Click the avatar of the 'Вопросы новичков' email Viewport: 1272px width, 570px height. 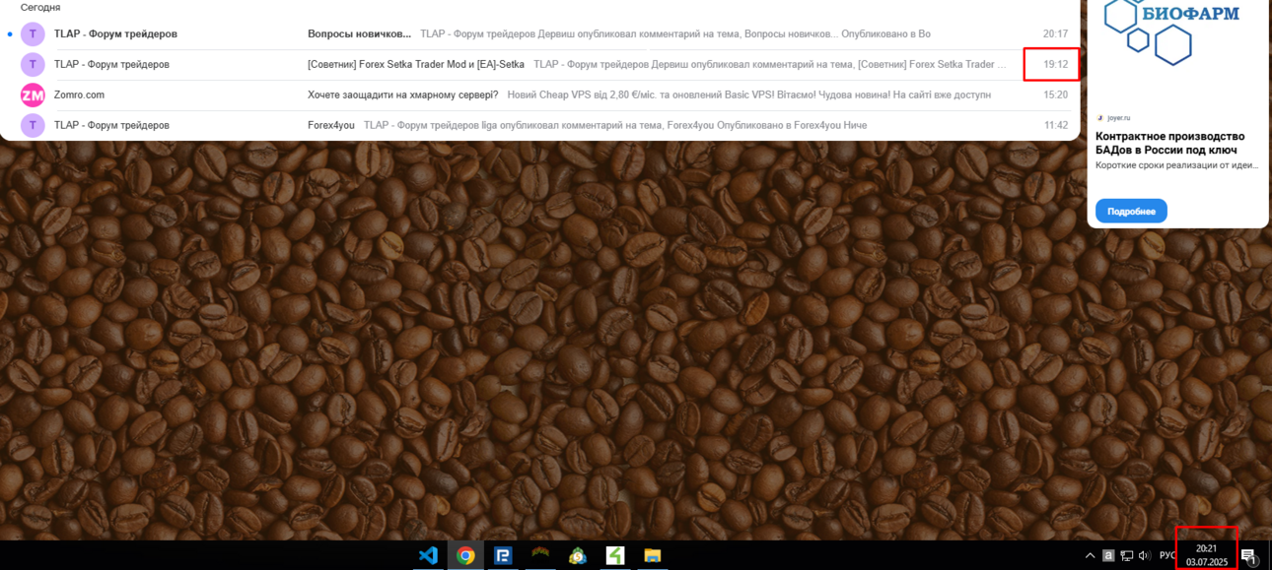pyautogui.click(x=33, y=33)
